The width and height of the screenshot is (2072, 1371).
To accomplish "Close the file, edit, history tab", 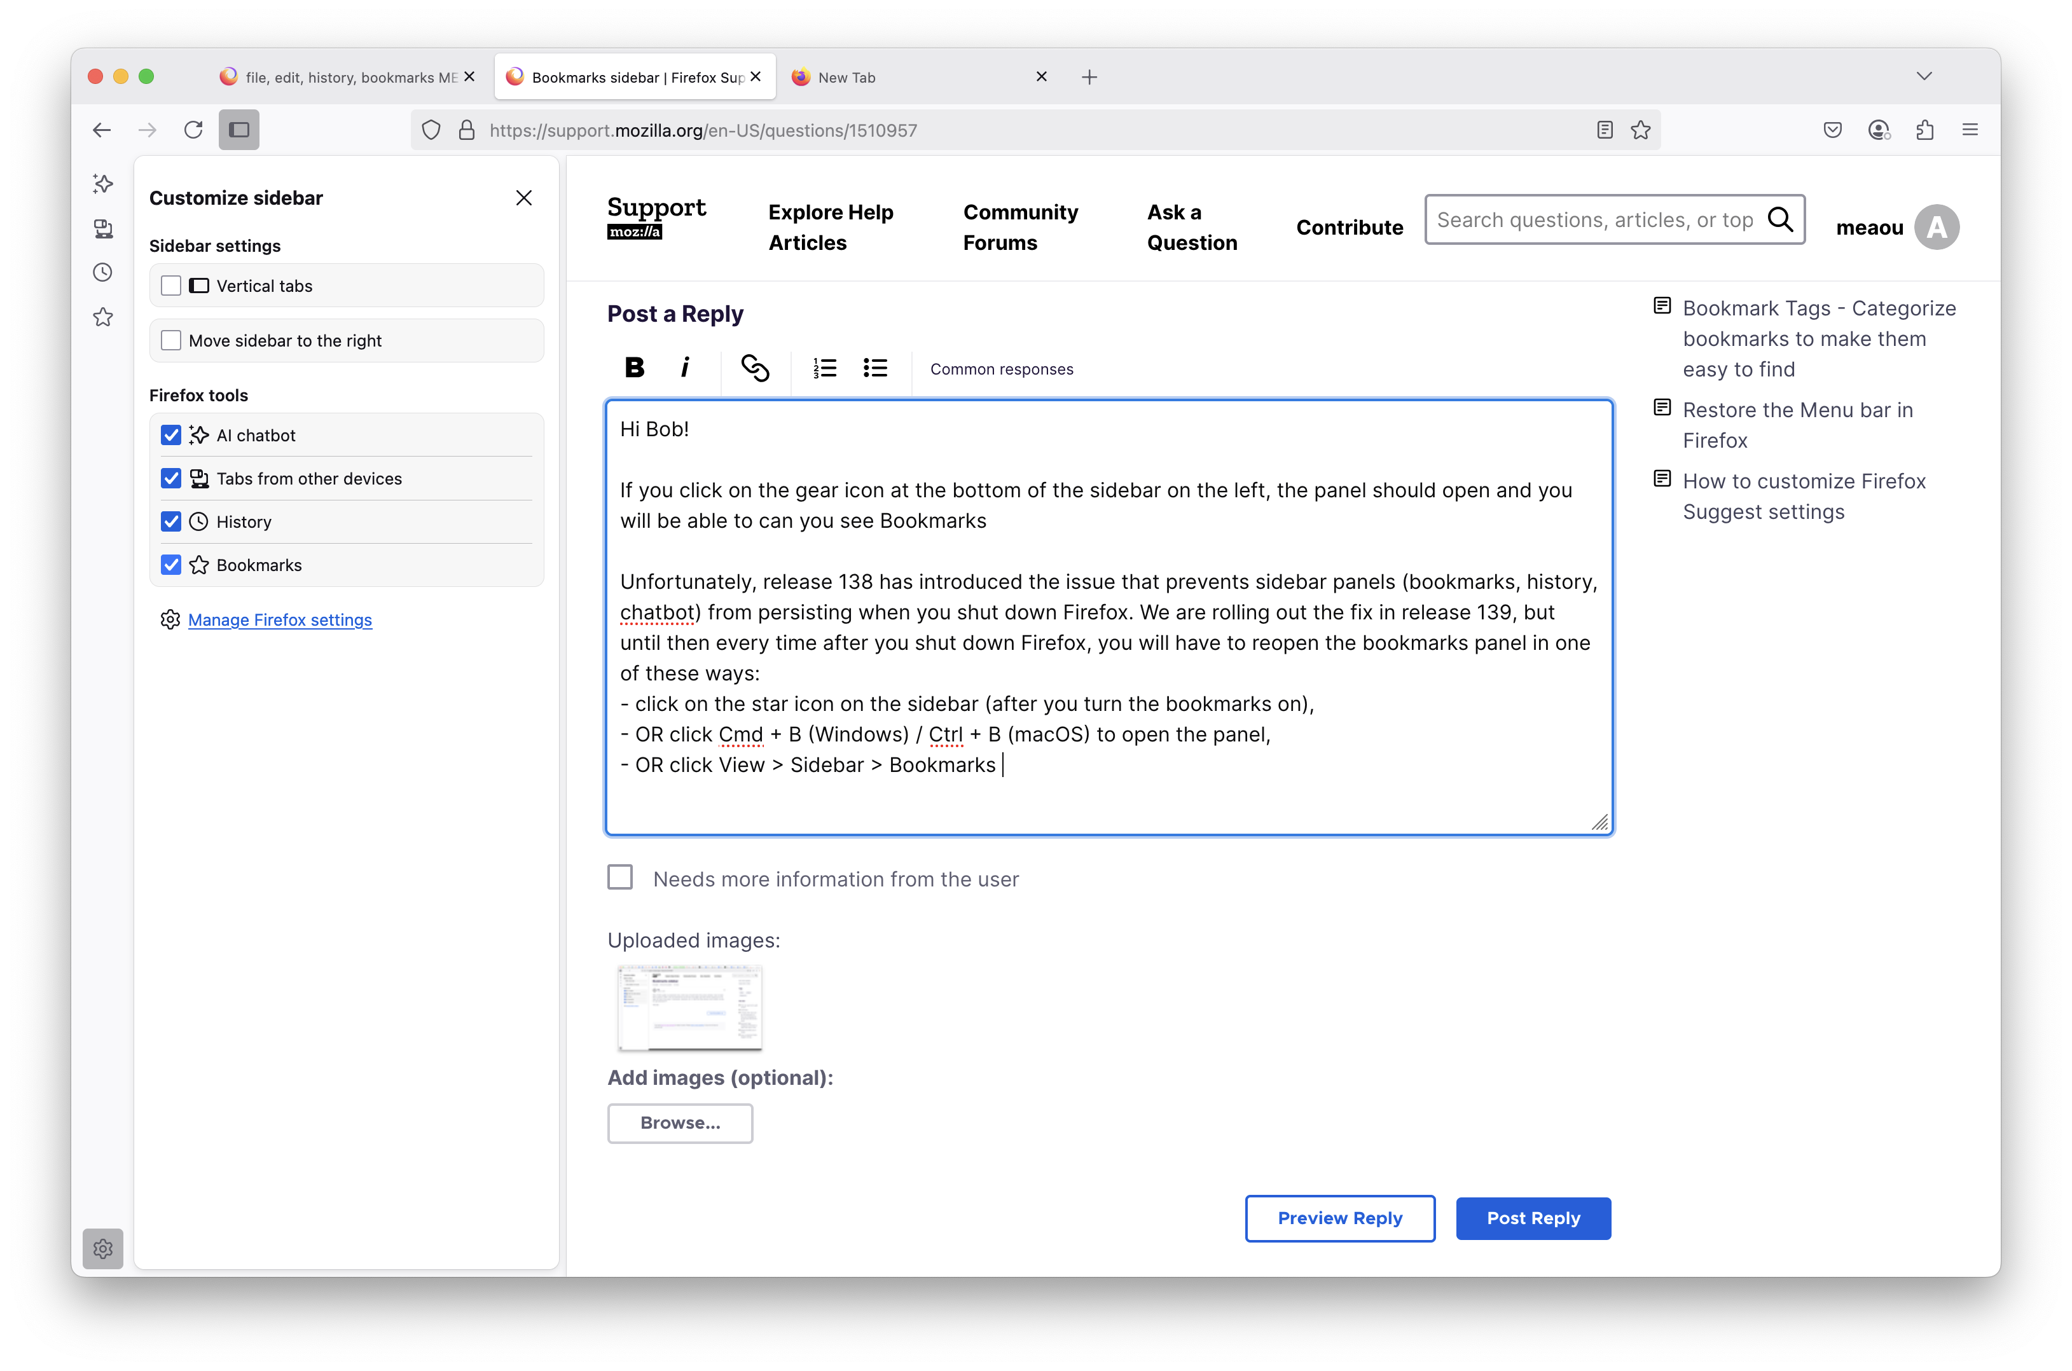I will tap(469, 77).
